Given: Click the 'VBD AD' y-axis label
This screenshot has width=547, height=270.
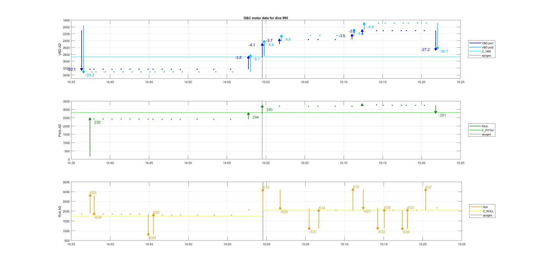Looking at the screenshot, I should (x=60, y=49).
